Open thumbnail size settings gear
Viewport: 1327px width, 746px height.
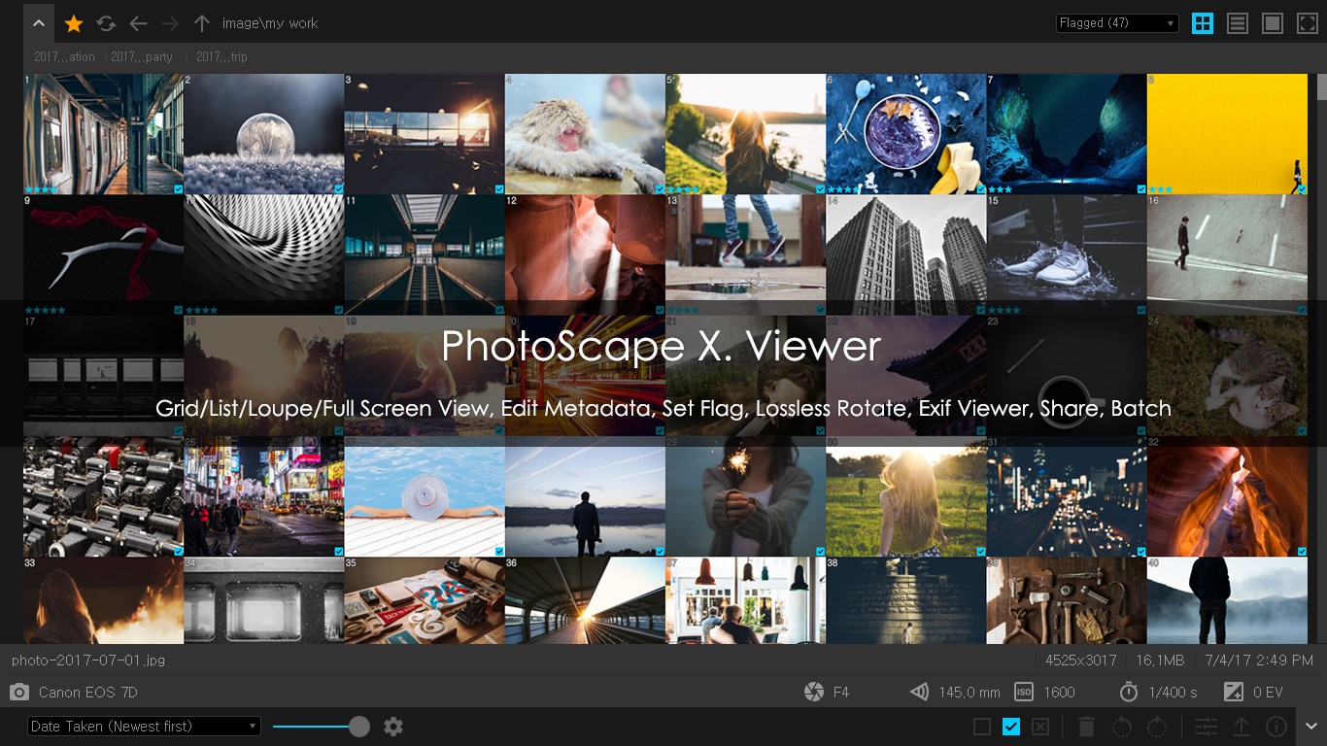(x=393, y=726)
